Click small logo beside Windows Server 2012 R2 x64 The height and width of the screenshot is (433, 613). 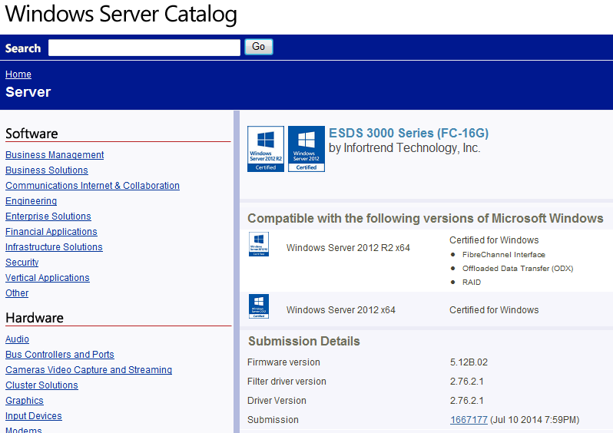[259, 244]
